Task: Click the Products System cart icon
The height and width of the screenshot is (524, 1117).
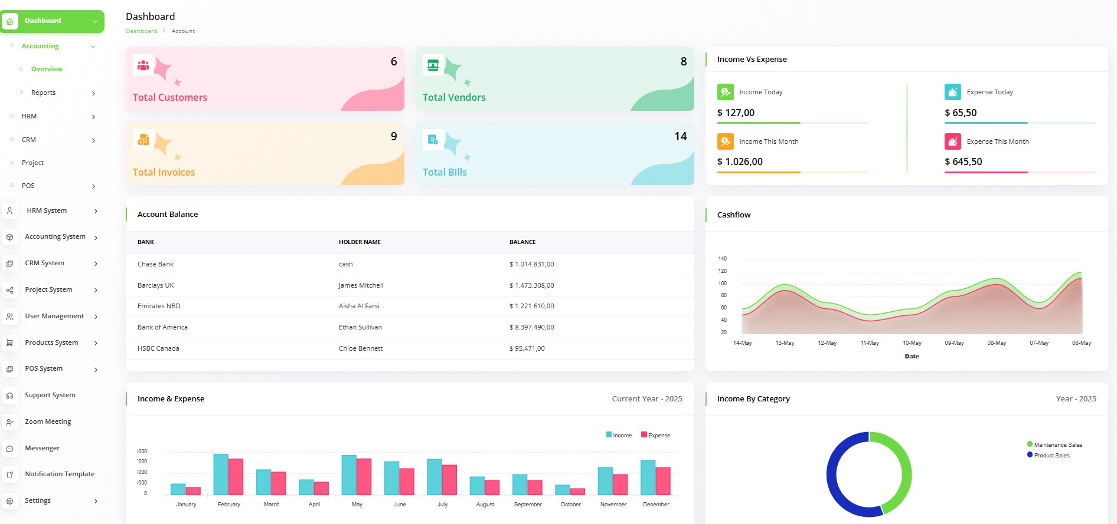Action: pyautogui.click(x=9, y=342)
